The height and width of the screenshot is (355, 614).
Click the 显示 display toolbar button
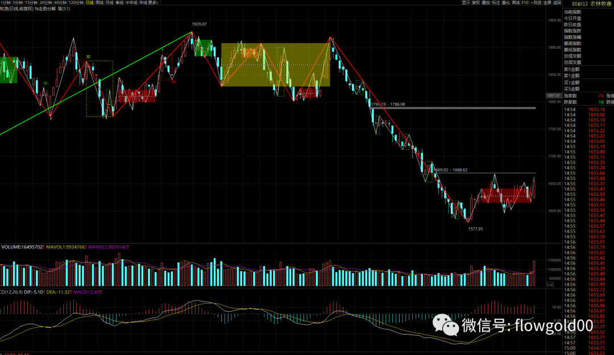(466, 3)
